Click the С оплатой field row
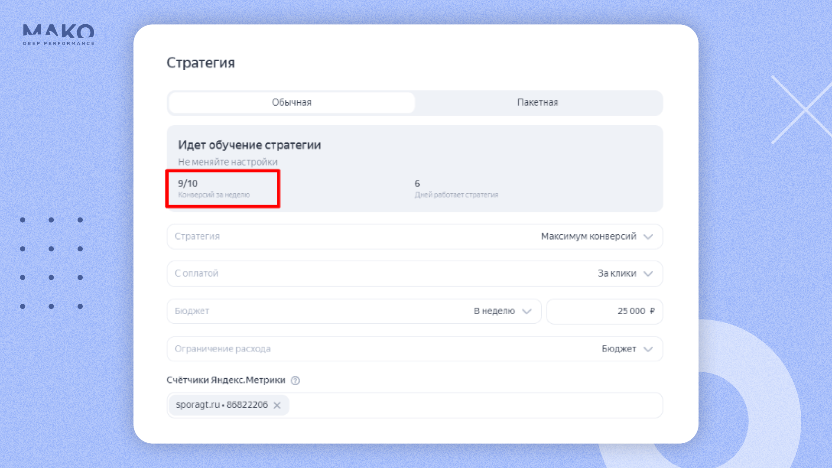 [x=196, y=274]
